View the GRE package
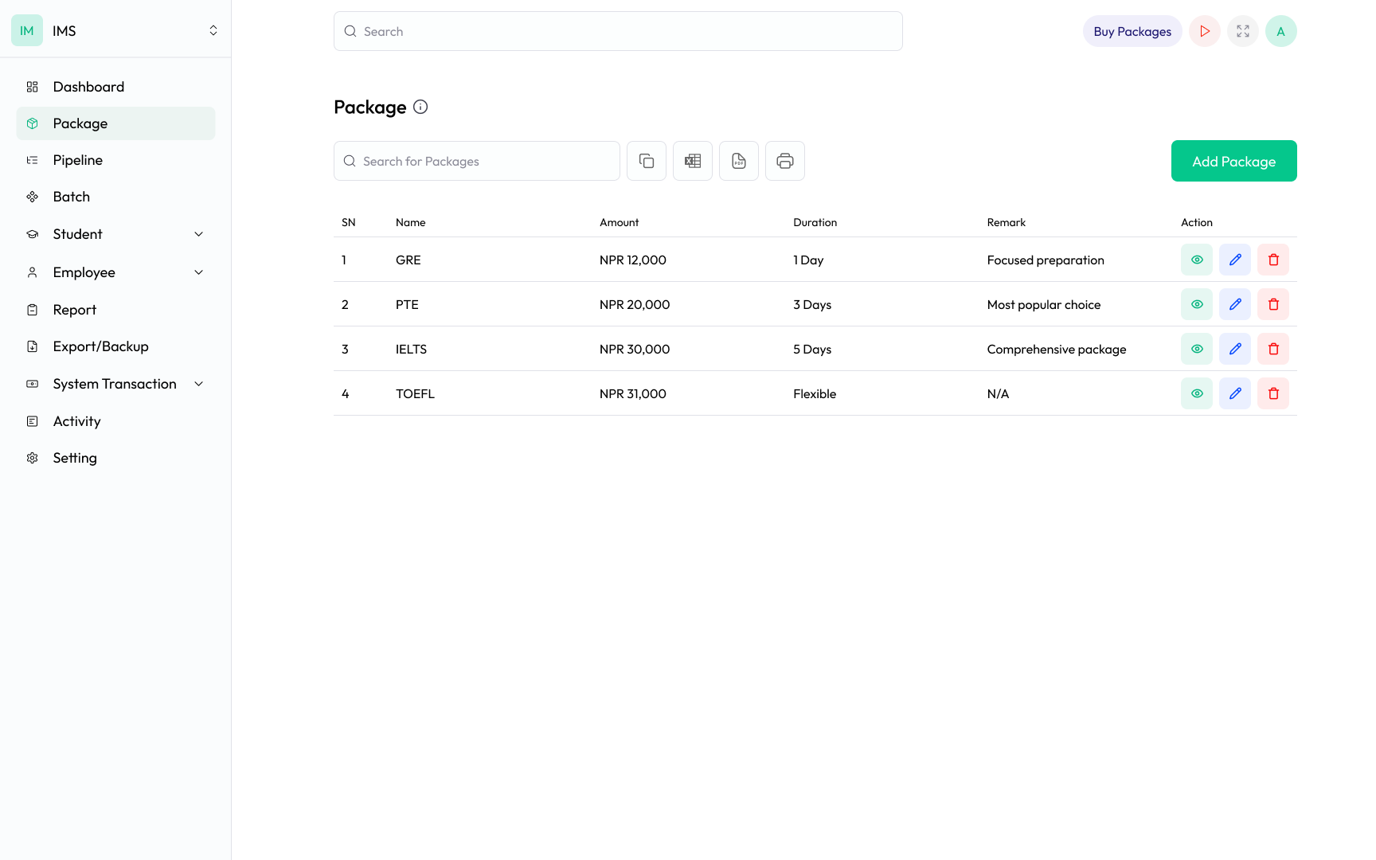The image size is (1376, 860). (1197, 260)
